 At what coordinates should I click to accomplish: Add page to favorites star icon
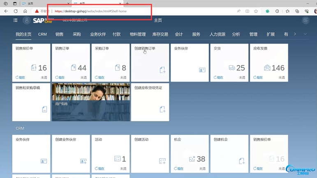click(x=256, y=11)
